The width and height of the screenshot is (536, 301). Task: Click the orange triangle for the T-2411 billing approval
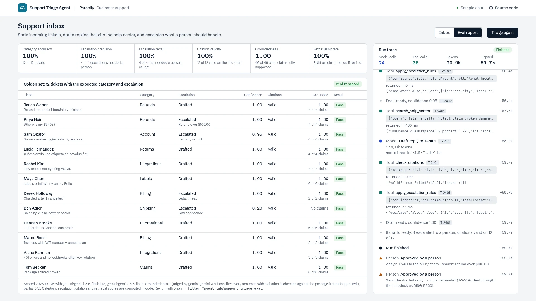[381, 258]
